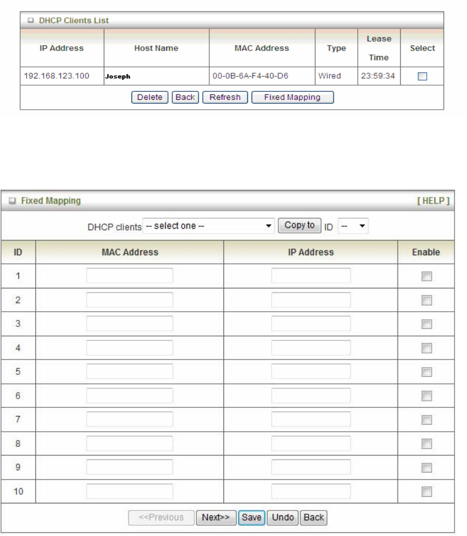Enable fixed mapping row ID 9
This screenshot has width=467, height=536.
426,467
